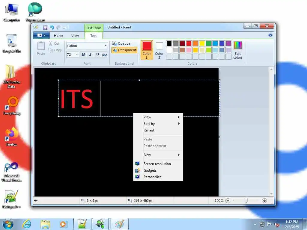Viewport: 307px width, 230px height.
Task: Choose Gadgets in context menu
Action: [x=158, y=170]
